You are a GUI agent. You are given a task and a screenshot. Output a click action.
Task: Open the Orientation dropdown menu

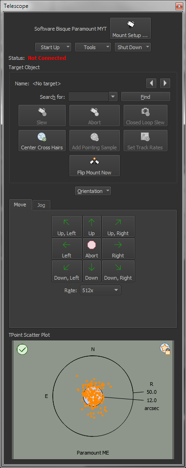pyautogui.click(x=93, y=191)
